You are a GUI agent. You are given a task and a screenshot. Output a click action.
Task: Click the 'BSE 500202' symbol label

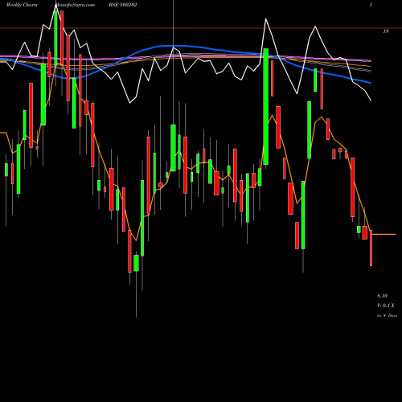tap(124, 5)
